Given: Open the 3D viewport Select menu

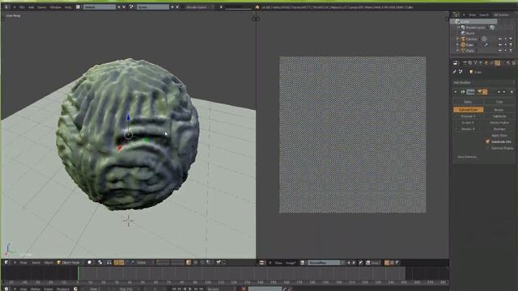Looking at the screenshot, I should (x=36, y=263).
